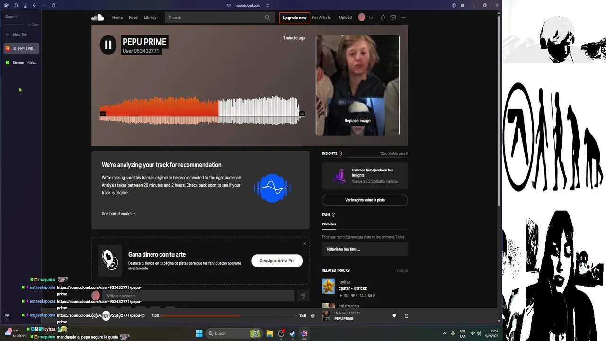Screen dimensions: 606x341
Task: Click the User 953432771 artist name under the title
Action: 141,51
